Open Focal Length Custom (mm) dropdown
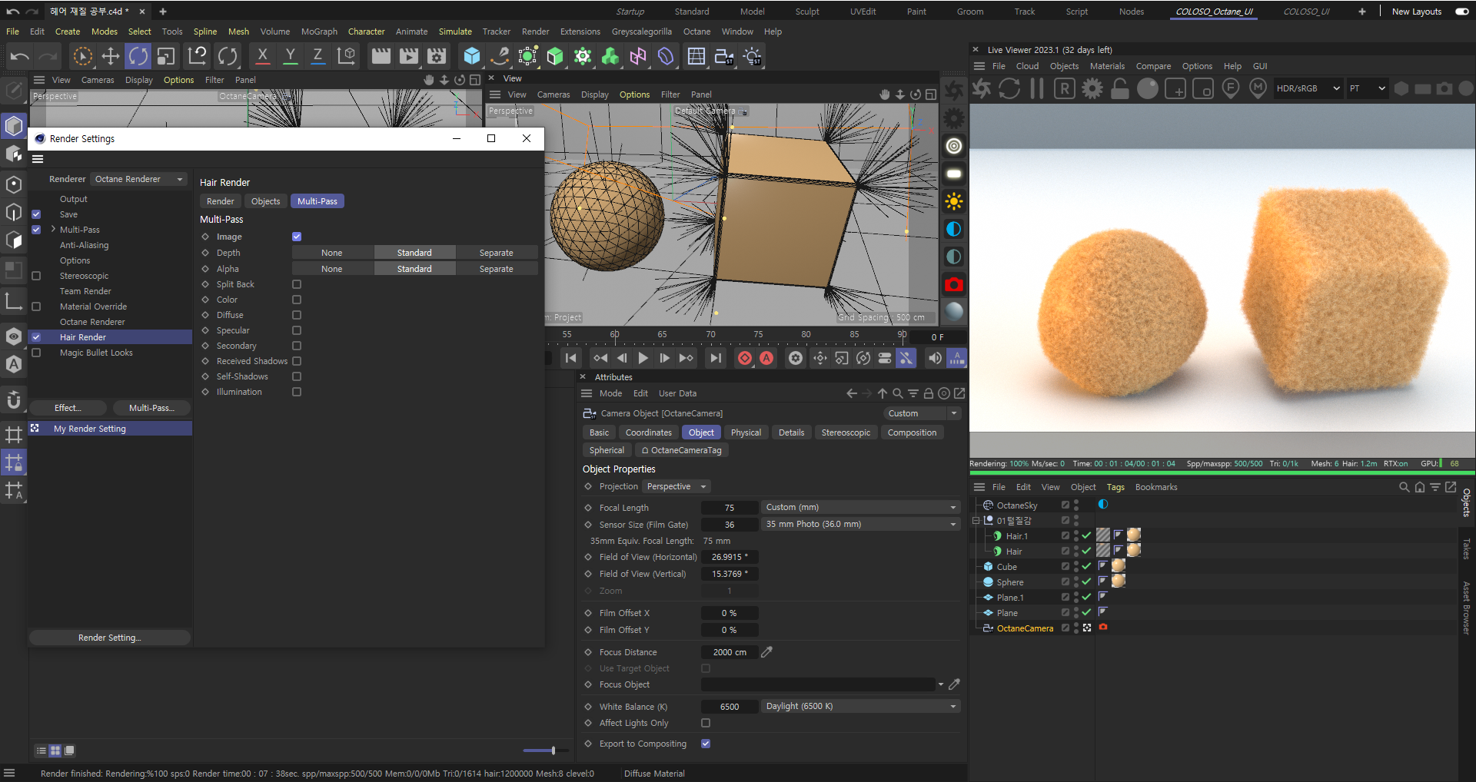 coord(860,507)
